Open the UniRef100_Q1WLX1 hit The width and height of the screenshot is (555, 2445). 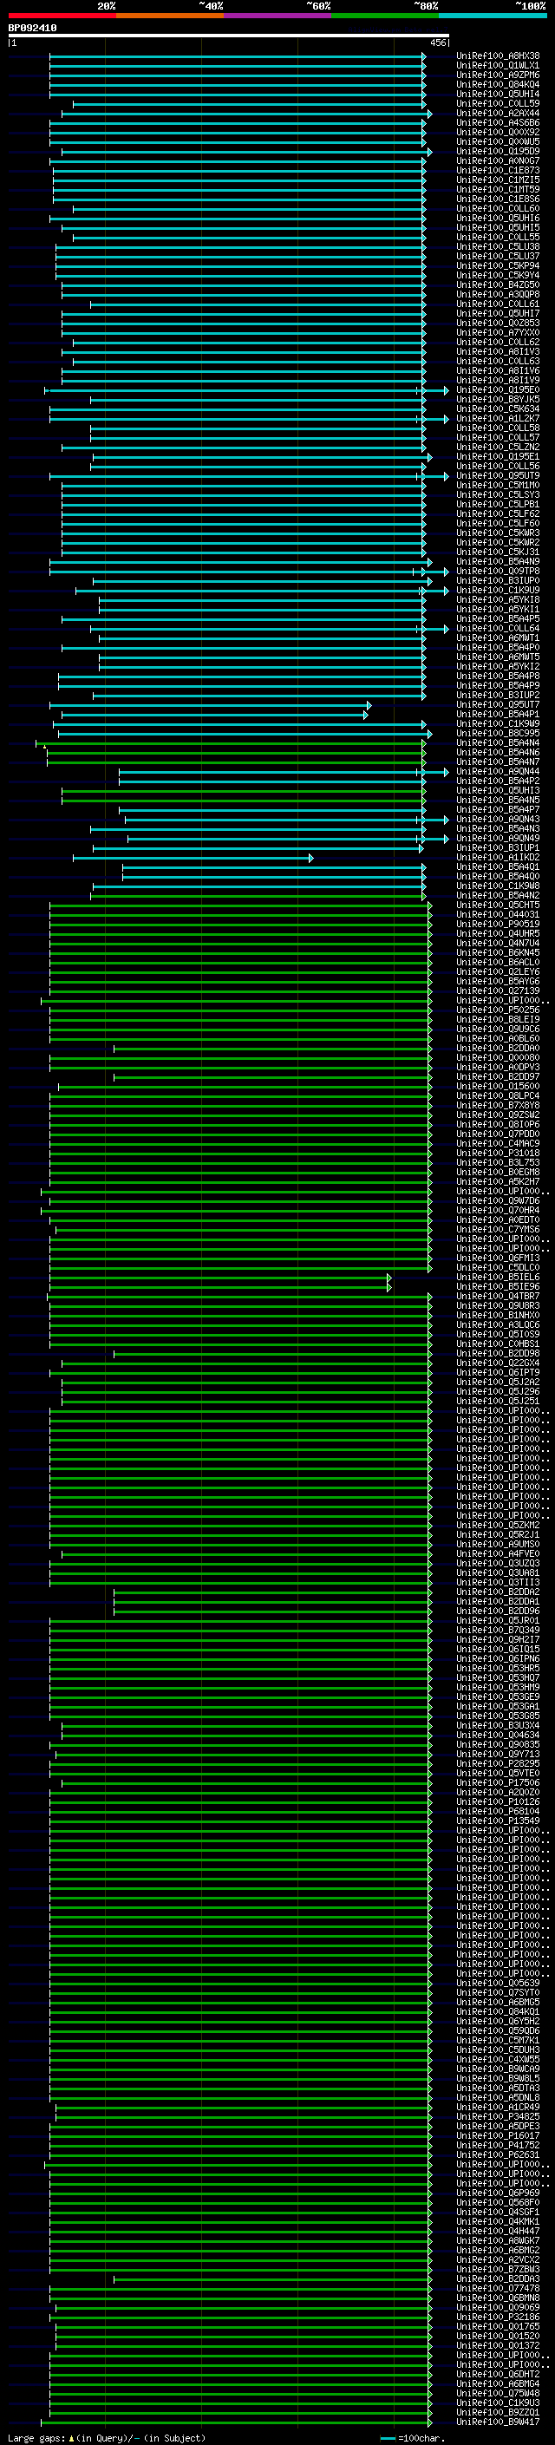498,66
